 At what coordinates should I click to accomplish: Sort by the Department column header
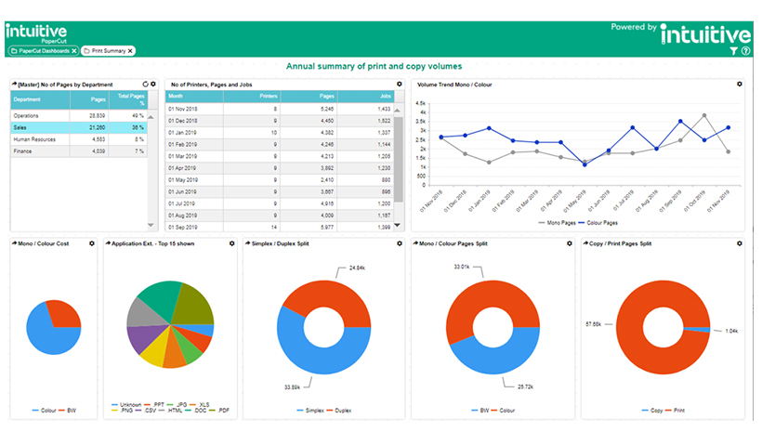pos(28,98)
